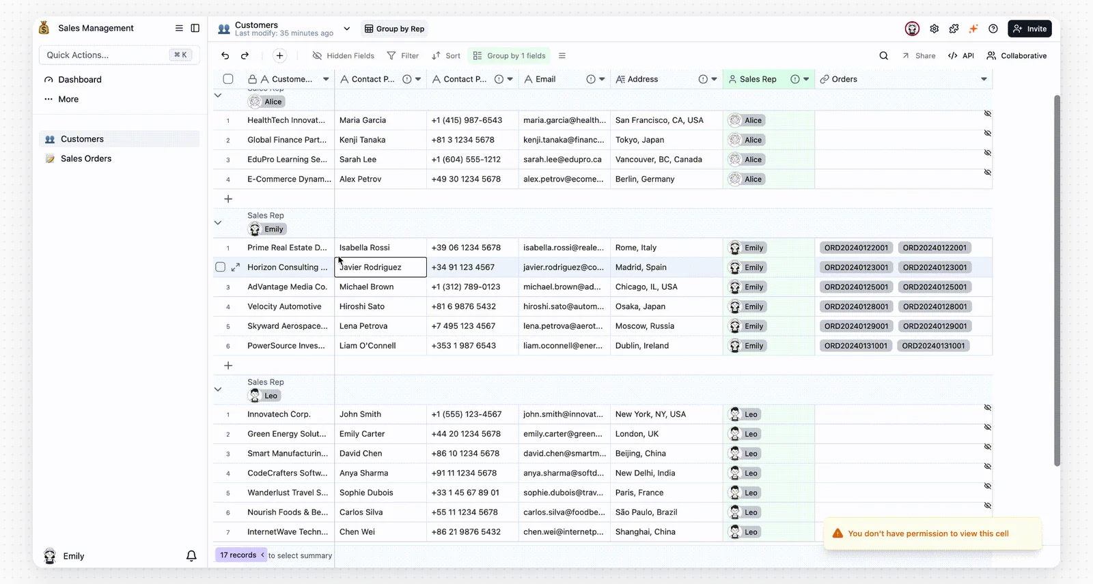Viewport: 1093px width, 584px height.
Task: Click the info icon in the Address column
Action: (x=703, y=79)
